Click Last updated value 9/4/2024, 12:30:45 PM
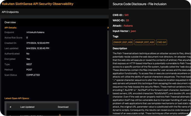 pyautogui.click(x=38, y=48)
